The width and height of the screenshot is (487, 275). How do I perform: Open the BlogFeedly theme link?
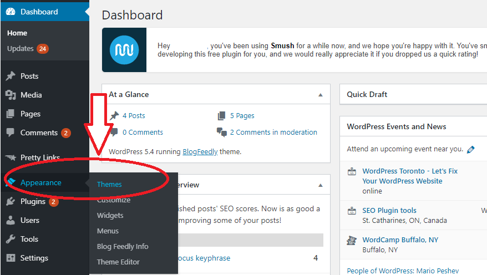click(x=200, y=152)
